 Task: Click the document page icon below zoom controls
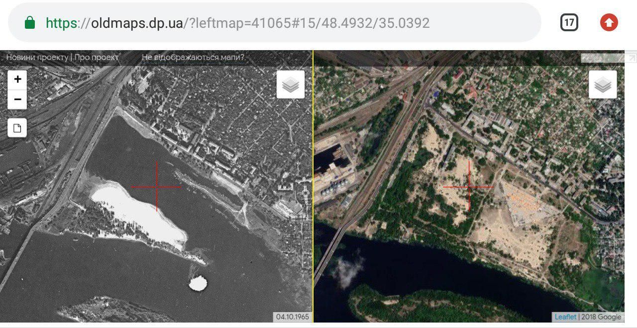click(x=17, y=128)
